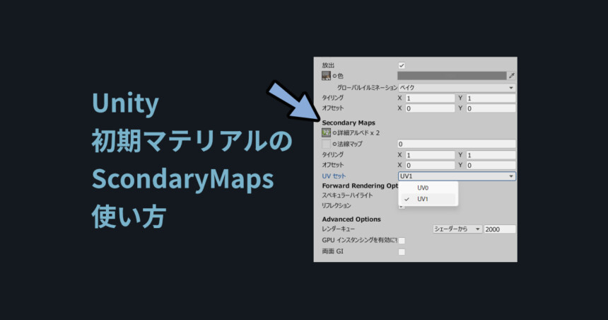Click the 詳細アルベド x 2 texture thumbnail
This screenshot has width=608, height=320.
tap(326, 133)
